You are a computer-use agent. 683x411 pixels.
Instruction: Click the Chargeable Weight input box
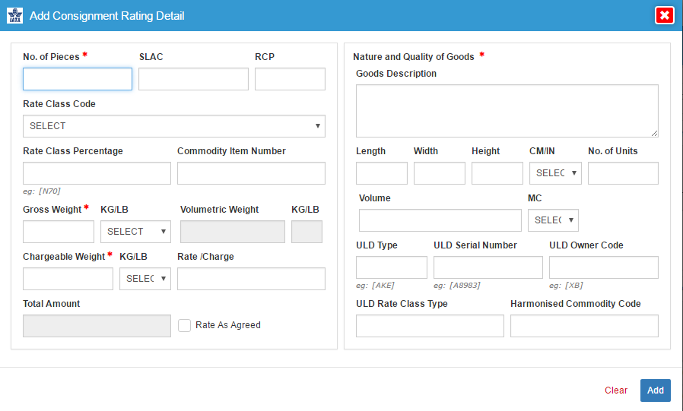(x=68, y=279)
